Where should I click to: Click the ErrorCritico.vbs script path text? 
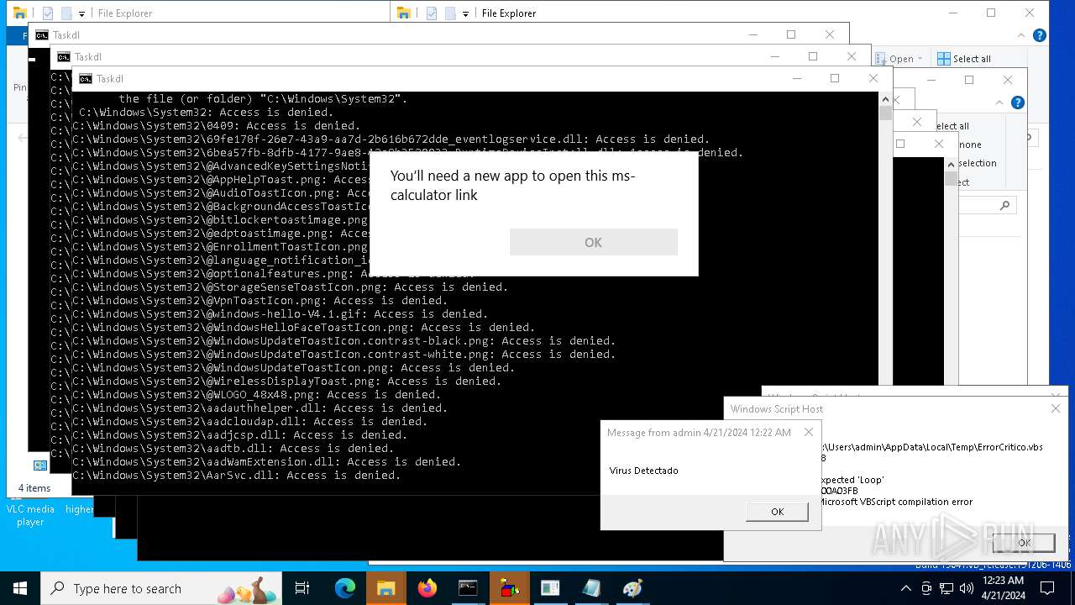[x=932, y=447]
